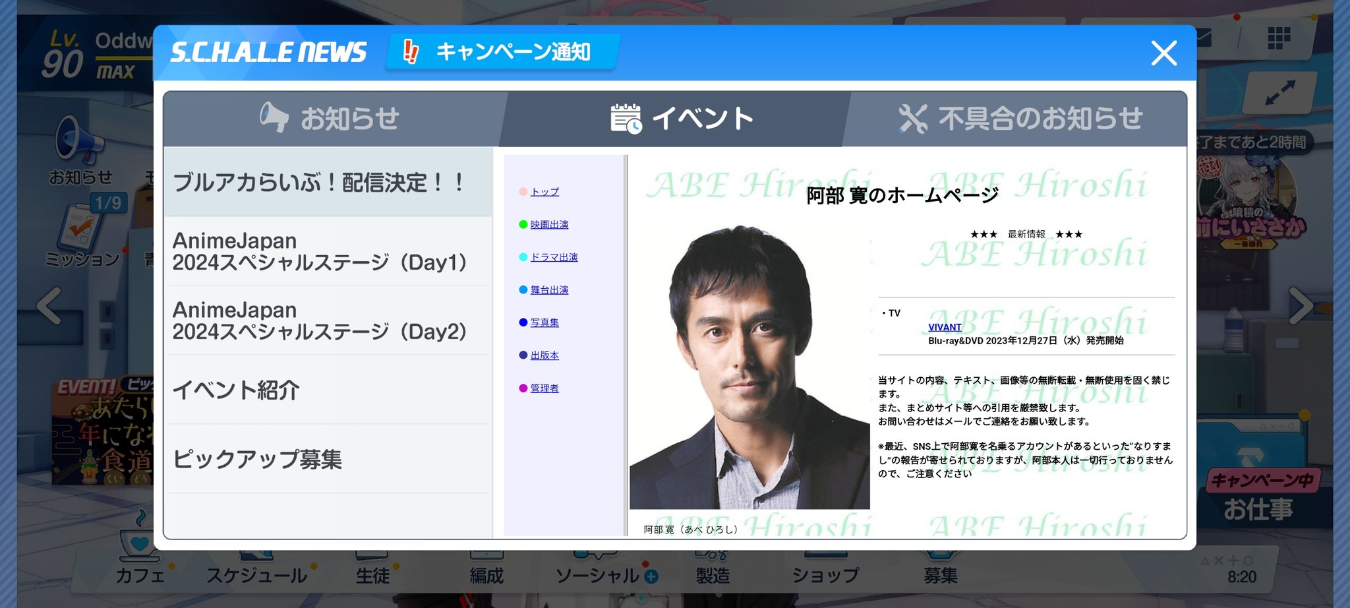Open 編成 from the bottom menu
This screenshot has width=1350, height=608.
coord(486,576)
